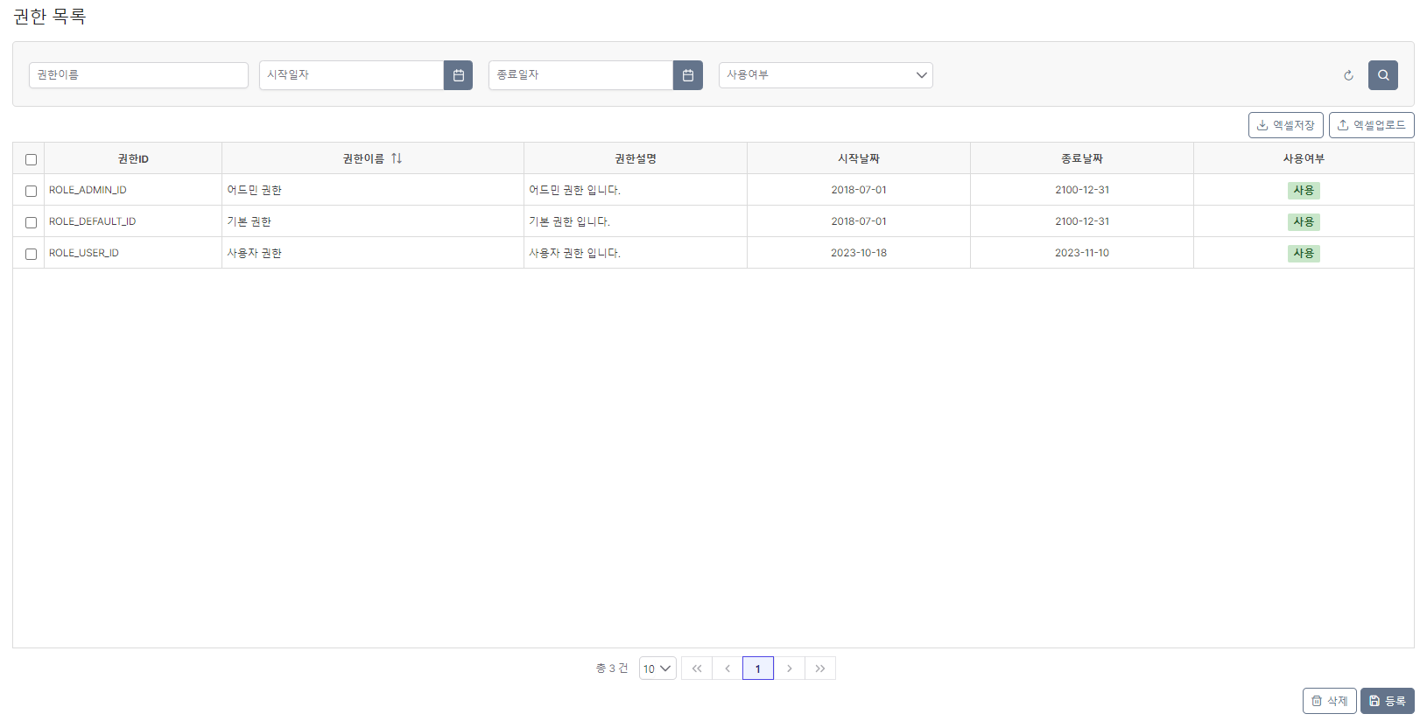Focus the 권한이름 search field
The image size is (1420, 721).
coord(138,75)
